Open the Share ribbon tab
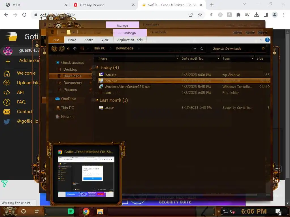Screen dimensions: 290x217 89,40
